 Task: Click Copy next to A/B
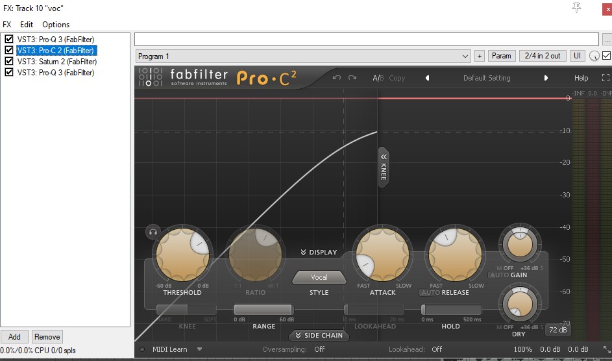(x=397, y=78)
